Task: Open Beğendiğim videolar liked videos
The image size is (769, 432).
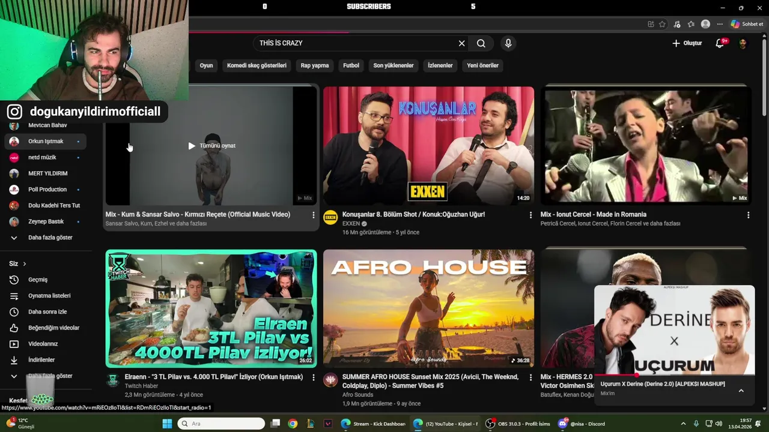Action: pyautogui.click(x=46, y=328)
